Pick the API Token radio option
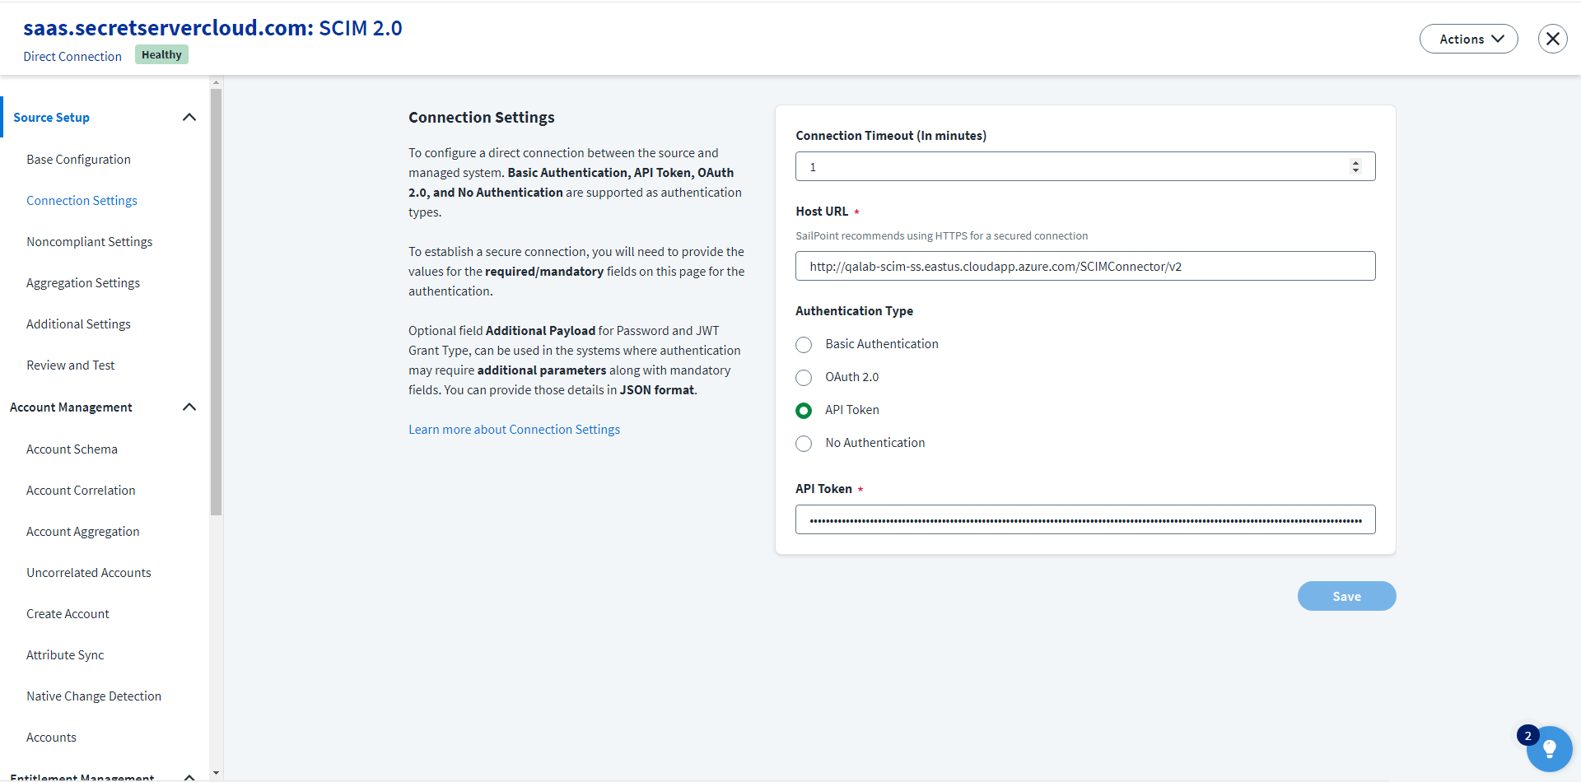The width and height of the screenshot is (1581, 782). tap(804, 411)
